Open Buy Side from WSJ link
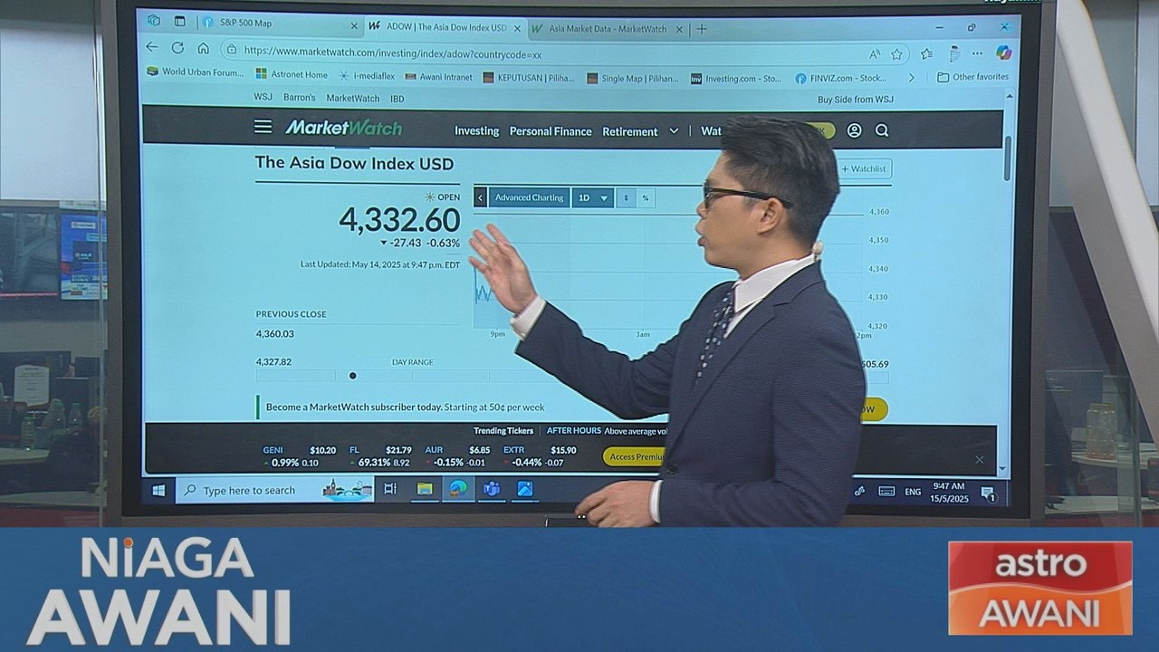The width and height of the screenshot is (1159, 652). pos(856,100)
